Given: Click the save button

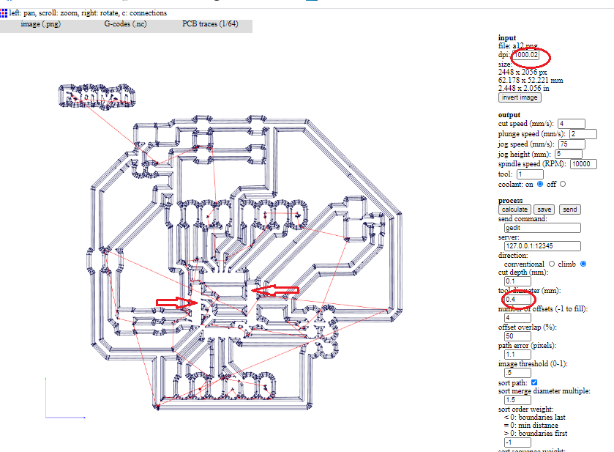Looking at the screenshot, I should [544, 210].
